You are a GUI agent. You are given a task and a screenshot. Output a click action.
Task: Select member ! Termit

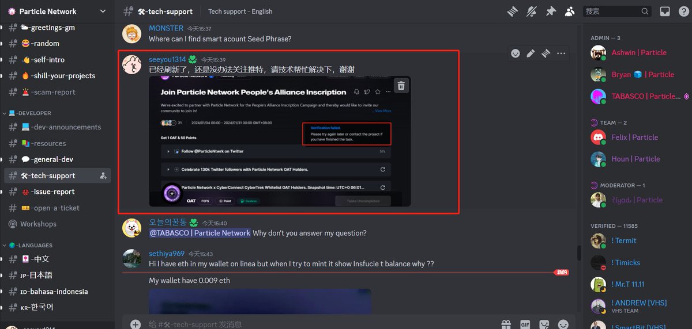point(640,240)
